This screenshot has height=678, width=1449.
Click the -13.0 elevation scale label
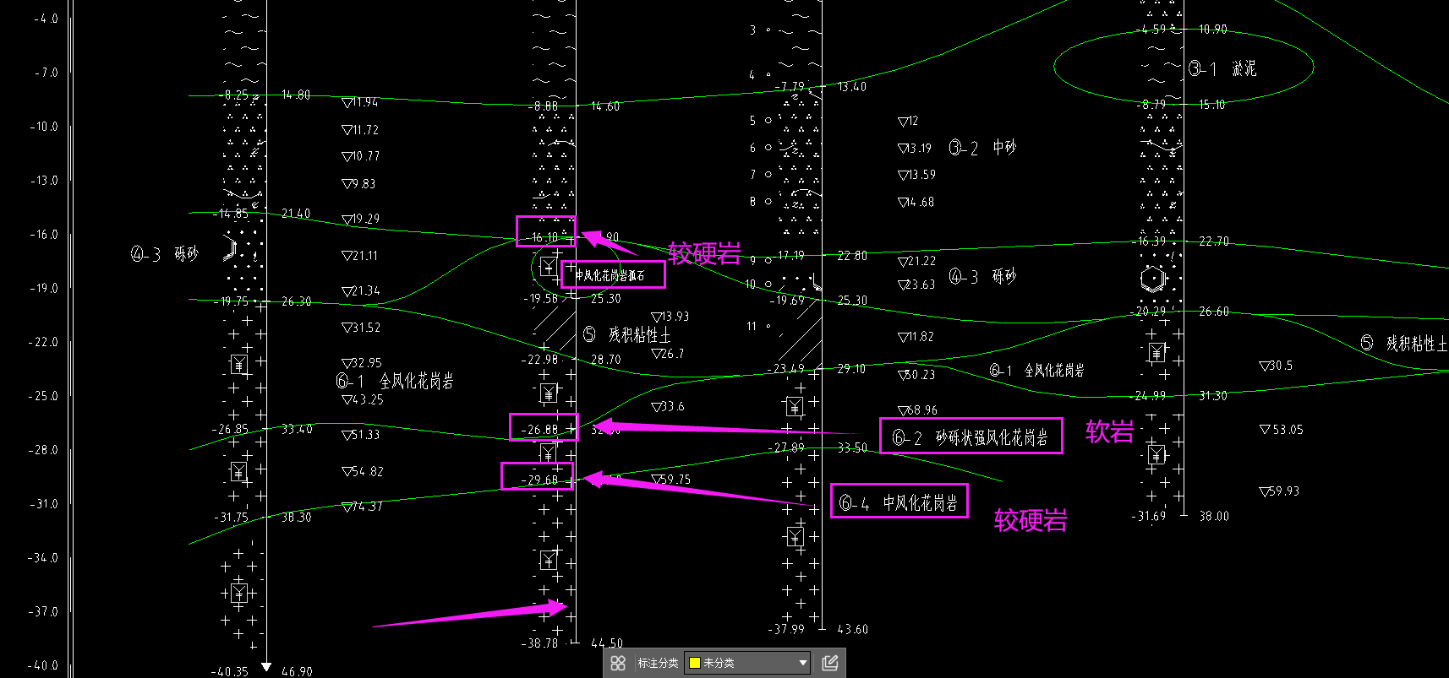(44, 181)
